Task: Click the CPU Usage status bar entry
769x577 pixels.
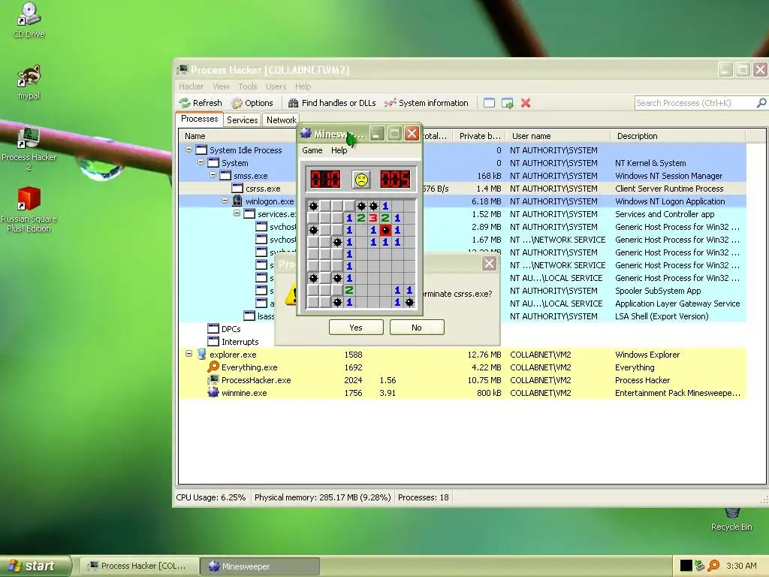Action: click(x=211, y=497)
